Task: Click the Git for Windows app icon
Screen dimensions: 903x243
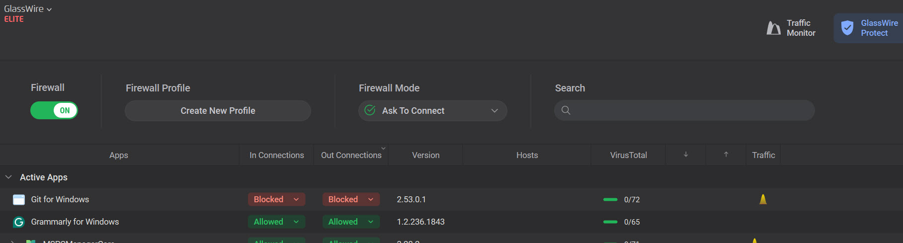Action: pyautogui.click(x=19, y=200)
